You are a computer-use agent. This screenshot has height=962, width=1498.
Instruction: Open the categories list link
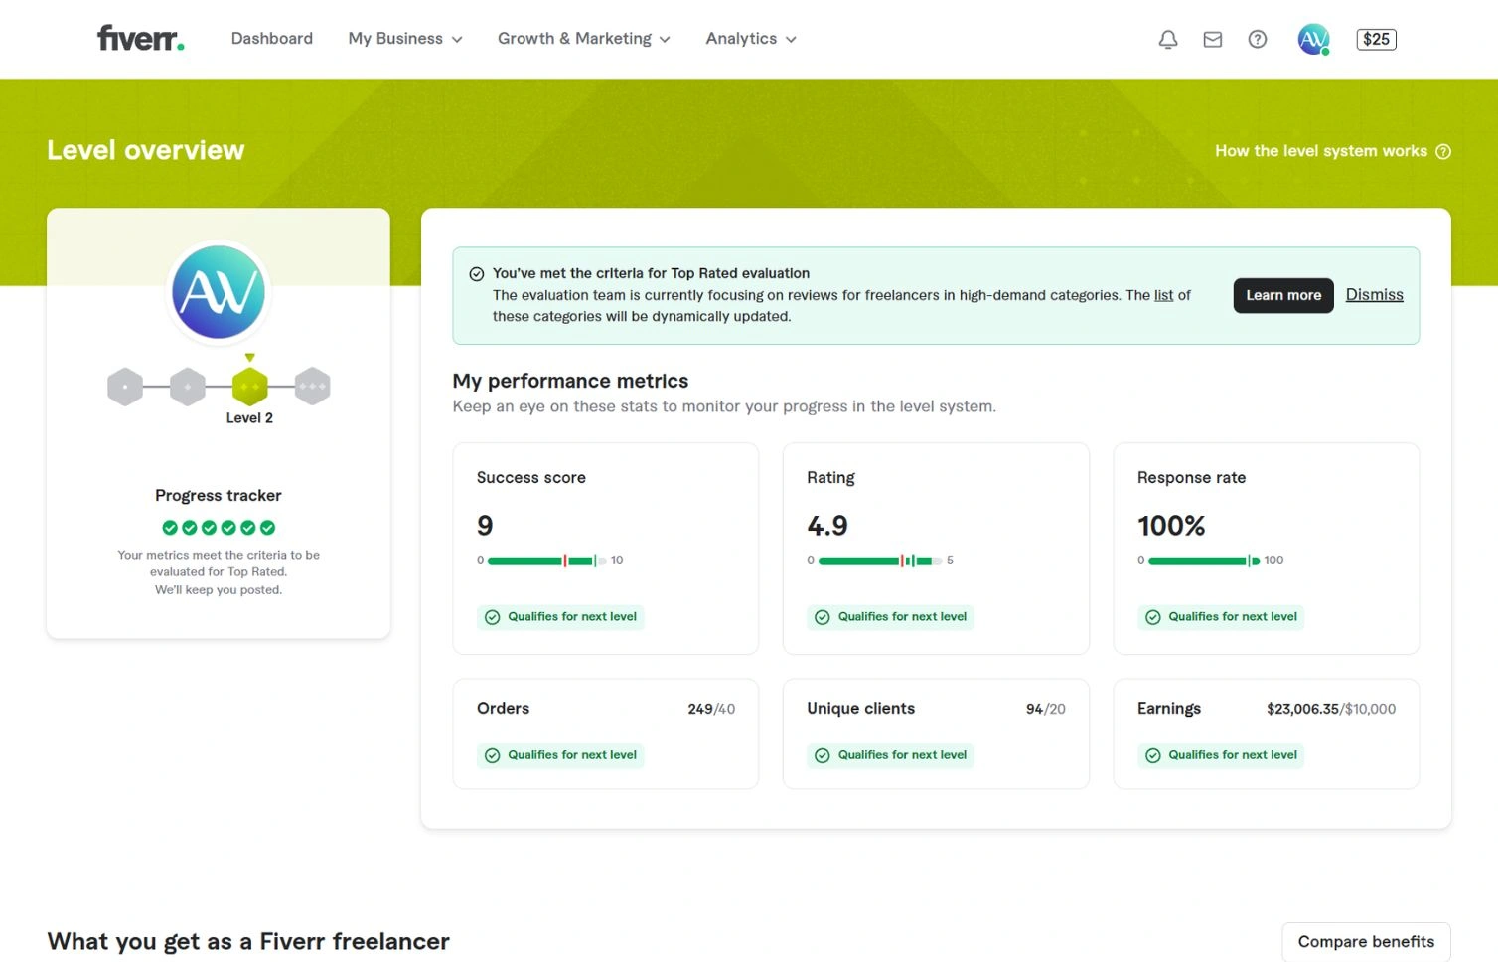pyautogui.click(x=1163, y=295)
